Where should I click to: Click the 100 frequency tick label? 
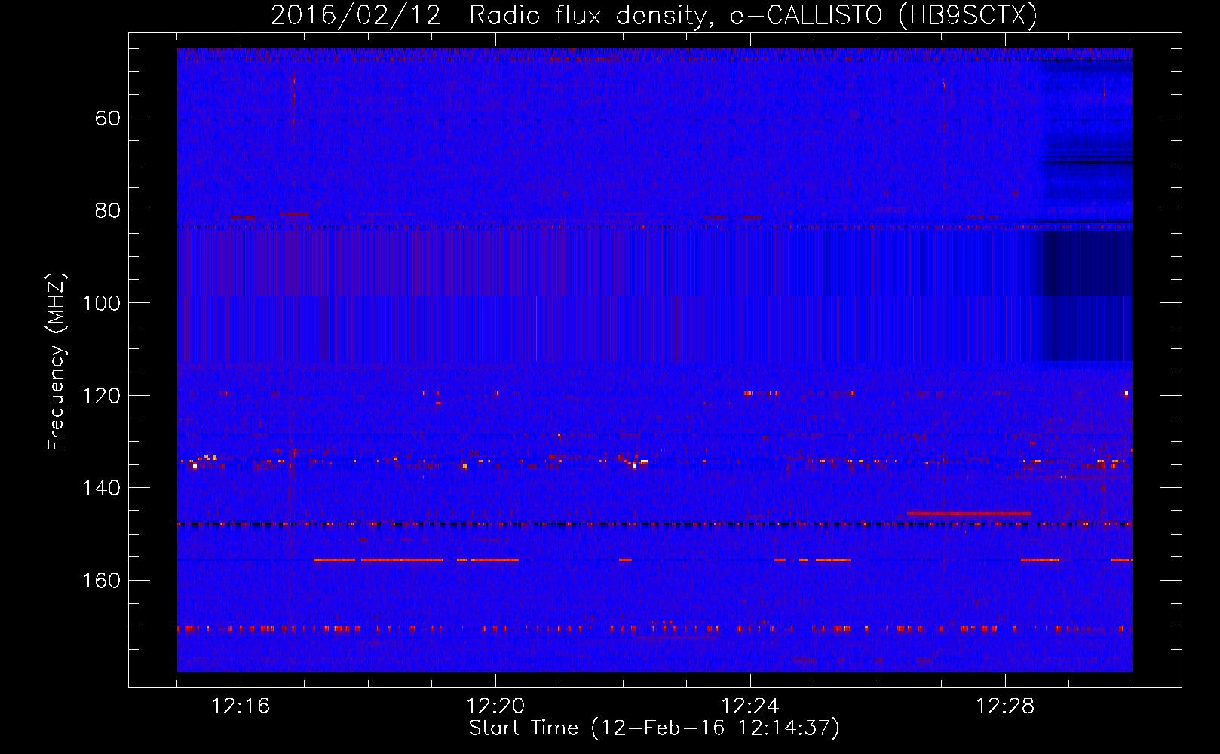click(101, 303)
